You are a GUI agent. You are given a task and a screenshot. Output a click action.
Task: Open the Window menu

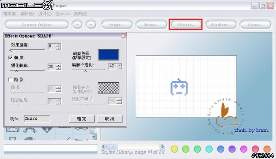point(63,14)
